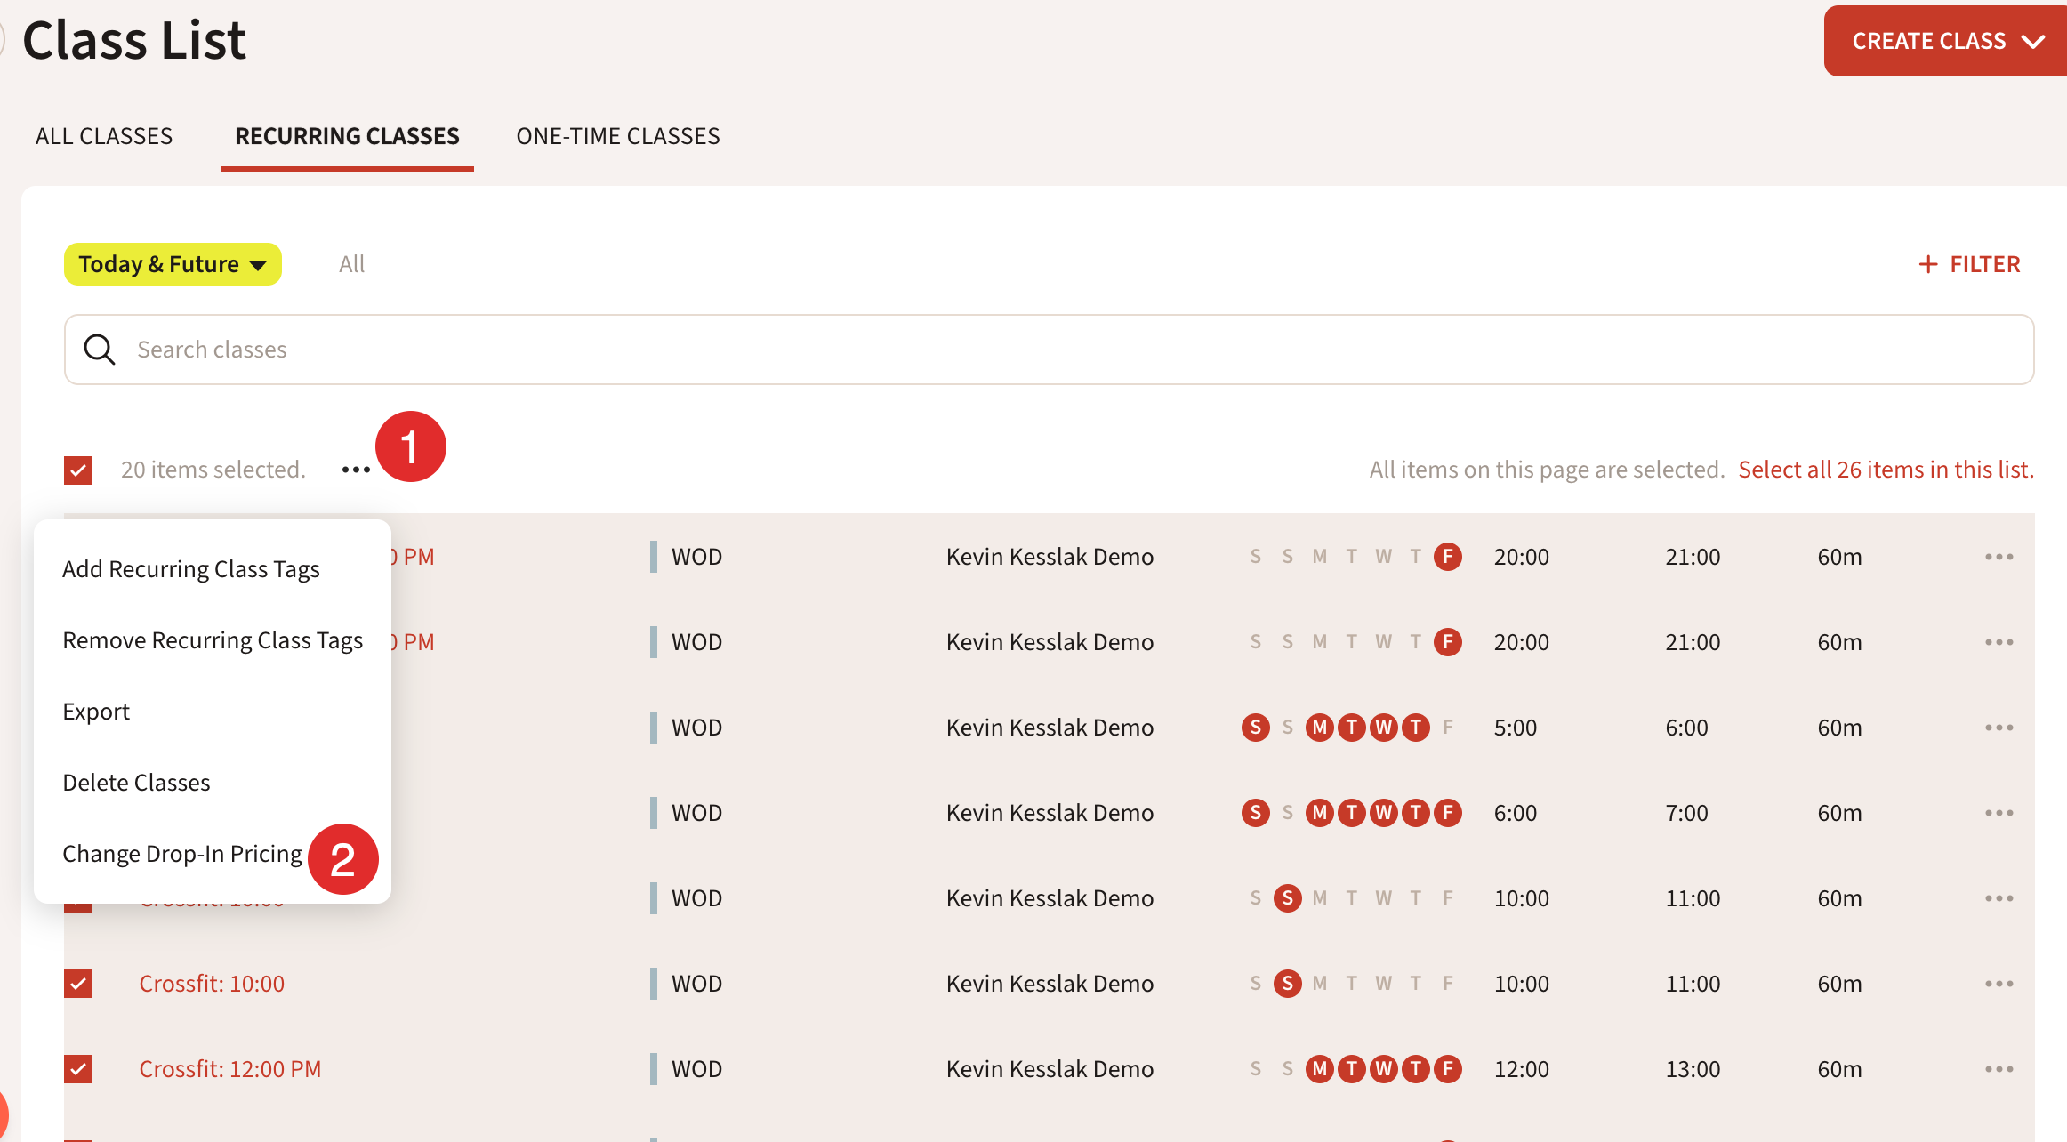Click Sunday day badge on 5:00 class row
The width and height of the screenshot is (2067, 1142).
click(x=1255, y=728)
